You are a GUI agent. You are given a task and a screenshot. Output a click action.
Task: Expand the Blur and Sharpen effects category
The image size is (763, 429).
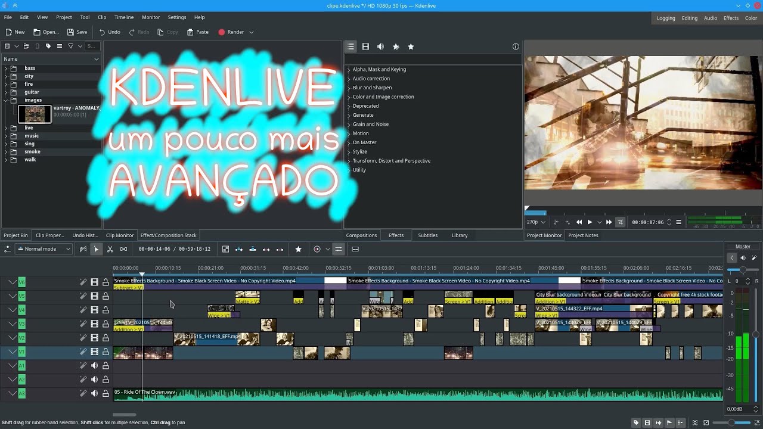pos(349,88)
